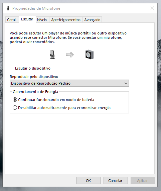The width and height of the screenshot is (161, 191).
Task: Open the Dispositivo de Reprodução Padrão dropdown
Action: [69, 83]
